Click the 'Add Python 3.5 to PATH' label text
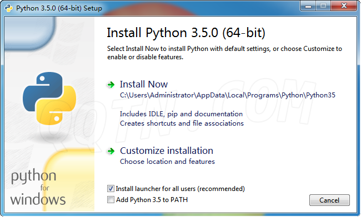 tap(152, 200)
